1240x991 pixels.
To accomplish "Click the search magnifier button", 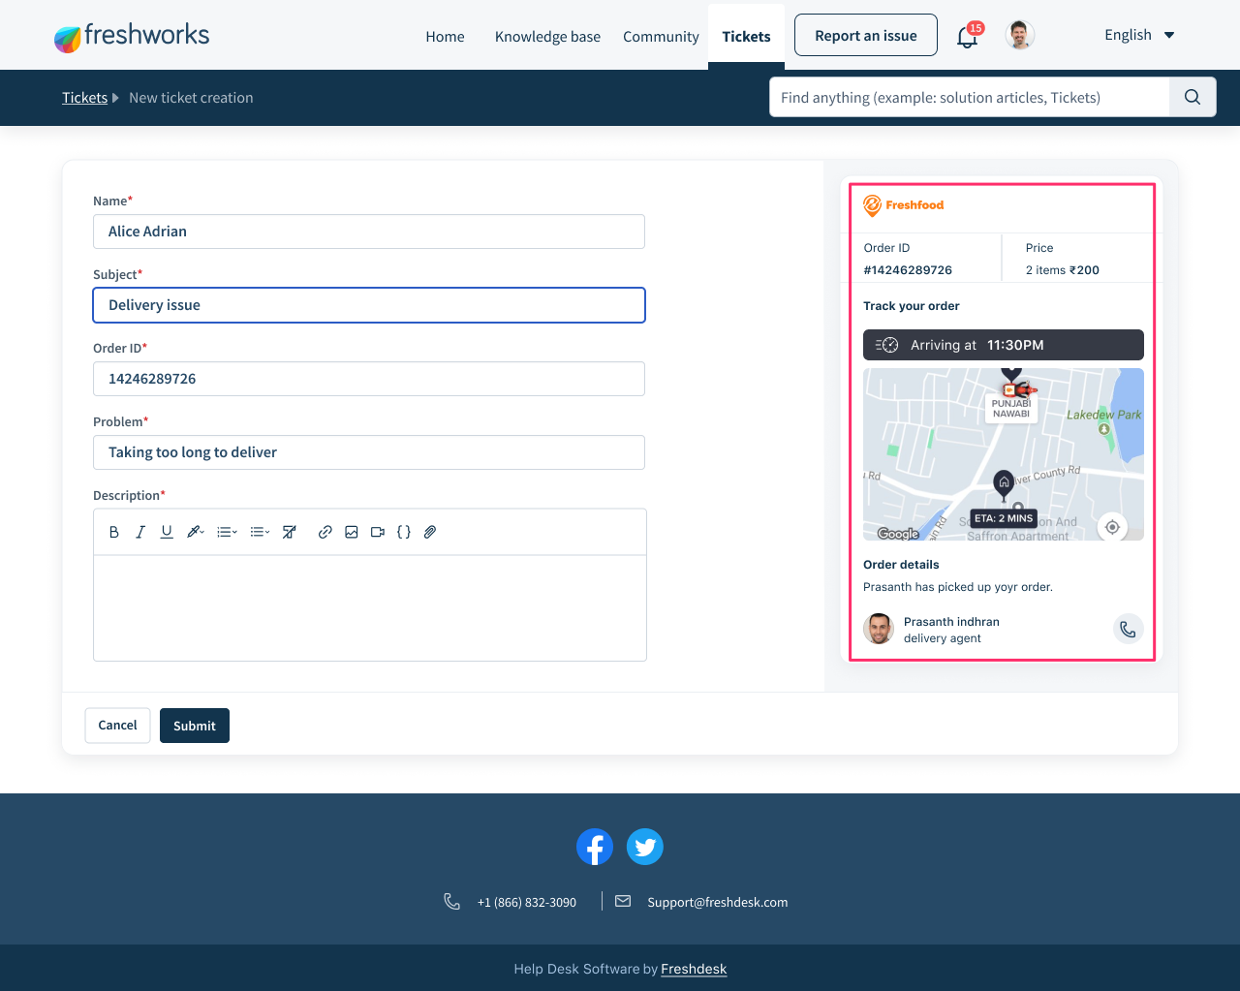I will tap(1193, 97).
